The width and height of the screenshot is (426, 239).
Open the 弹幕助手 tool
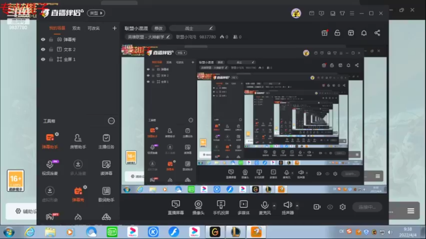click(50, 141)
